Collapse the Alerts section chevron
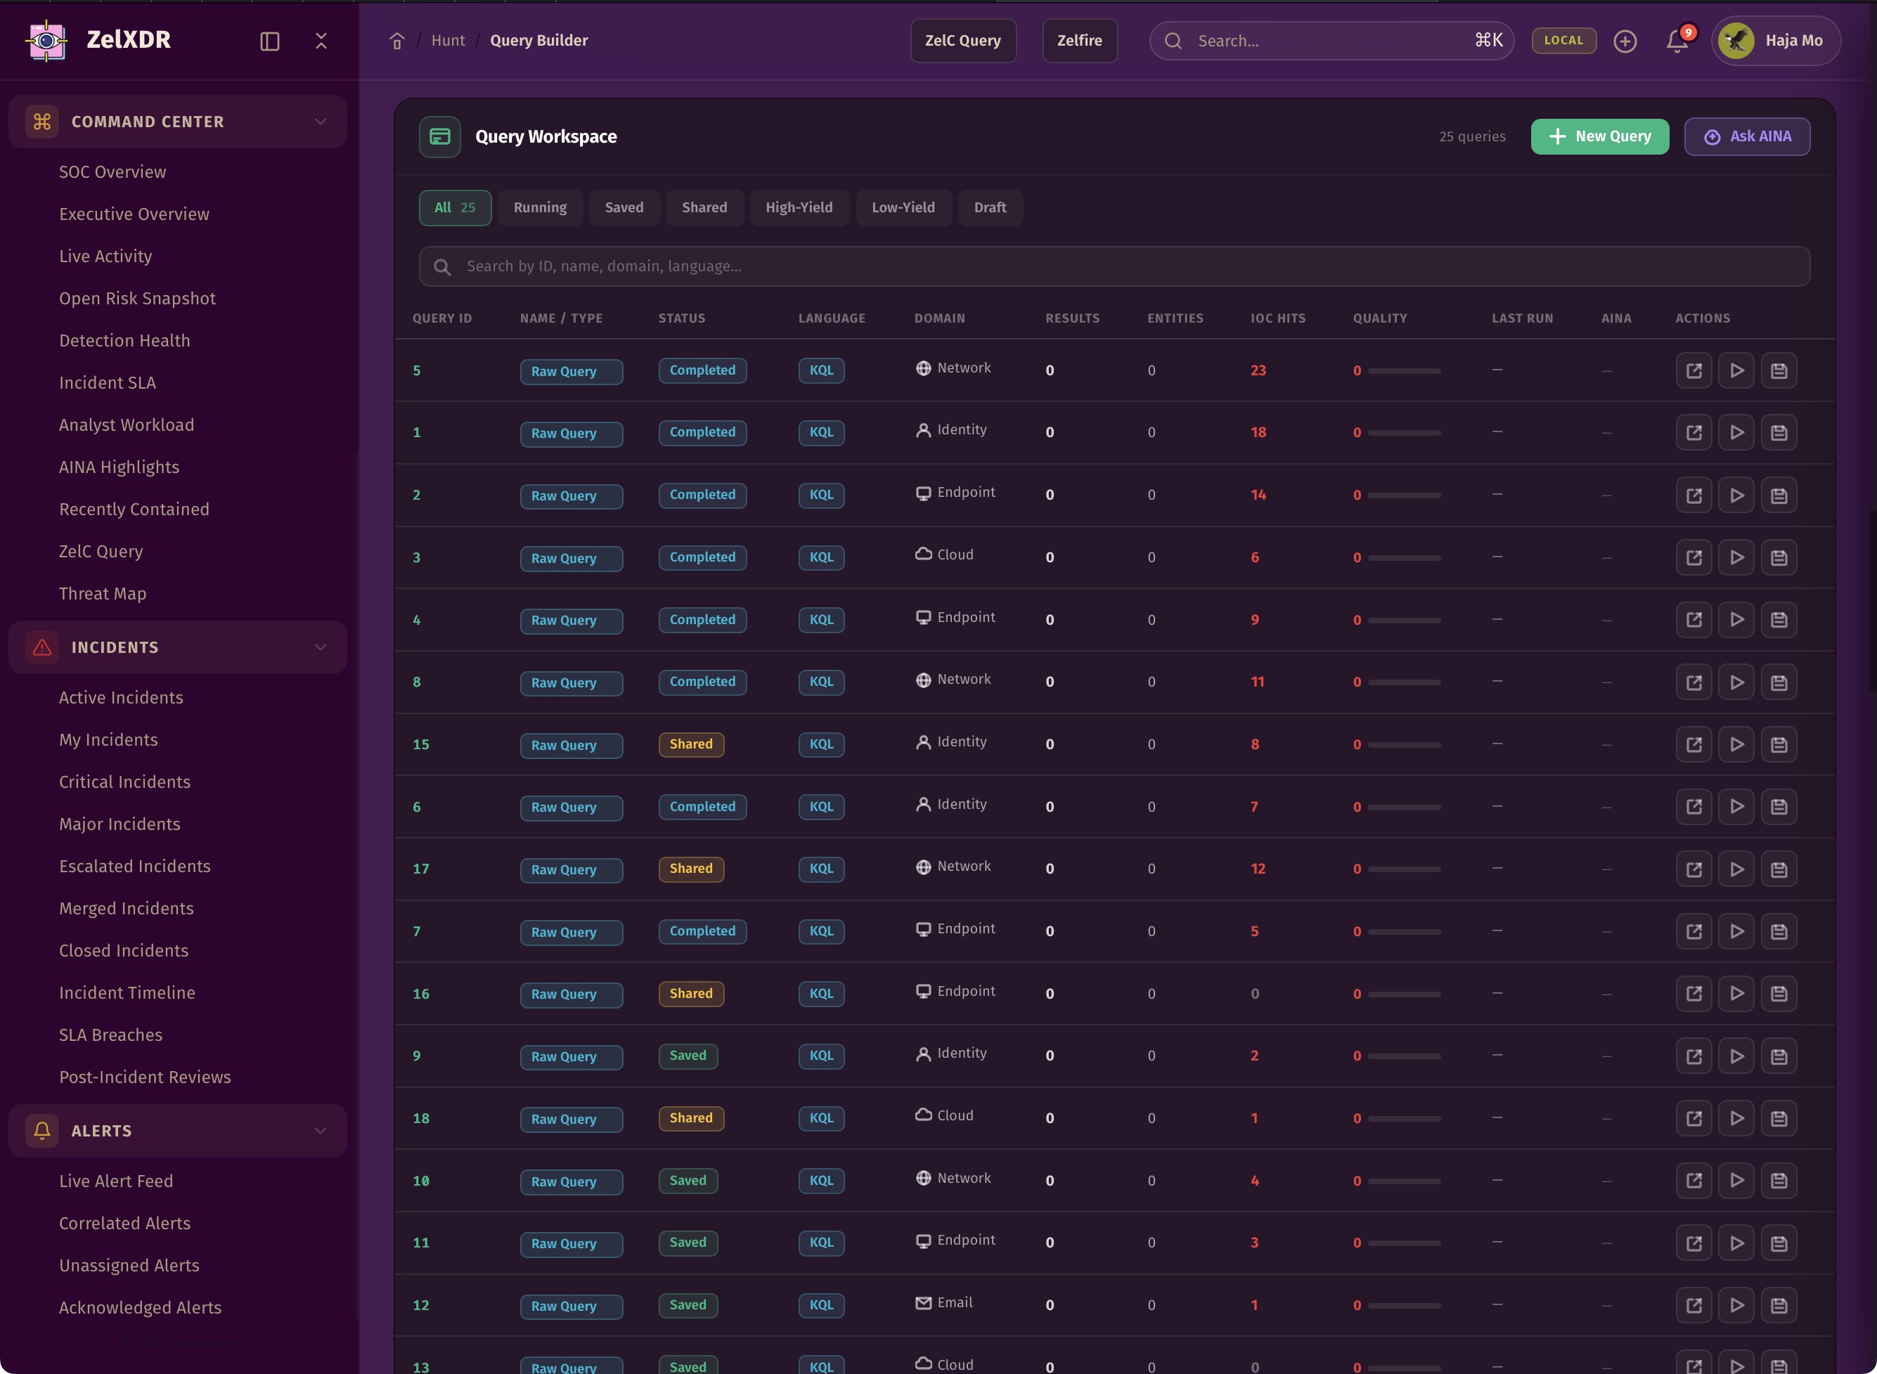 point(321,1130)
